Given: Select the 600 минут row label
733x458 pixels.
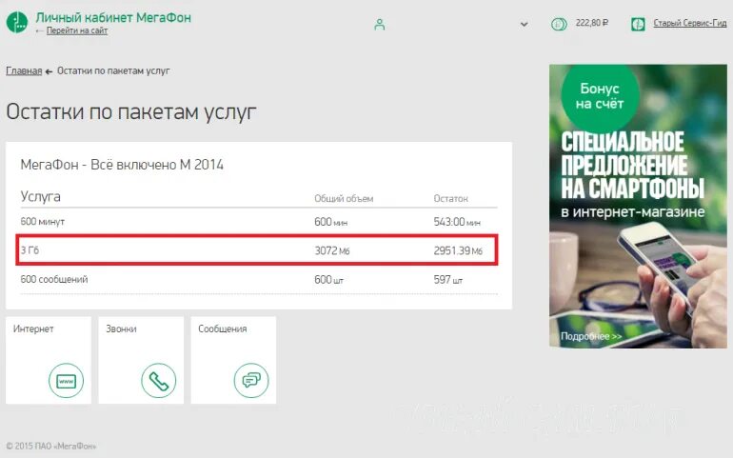Looking at the screenshot, I should [x=43, y=221].
